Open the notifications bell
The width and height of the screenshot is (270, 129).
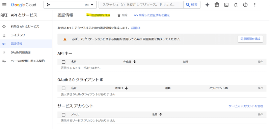pos(236,5)
